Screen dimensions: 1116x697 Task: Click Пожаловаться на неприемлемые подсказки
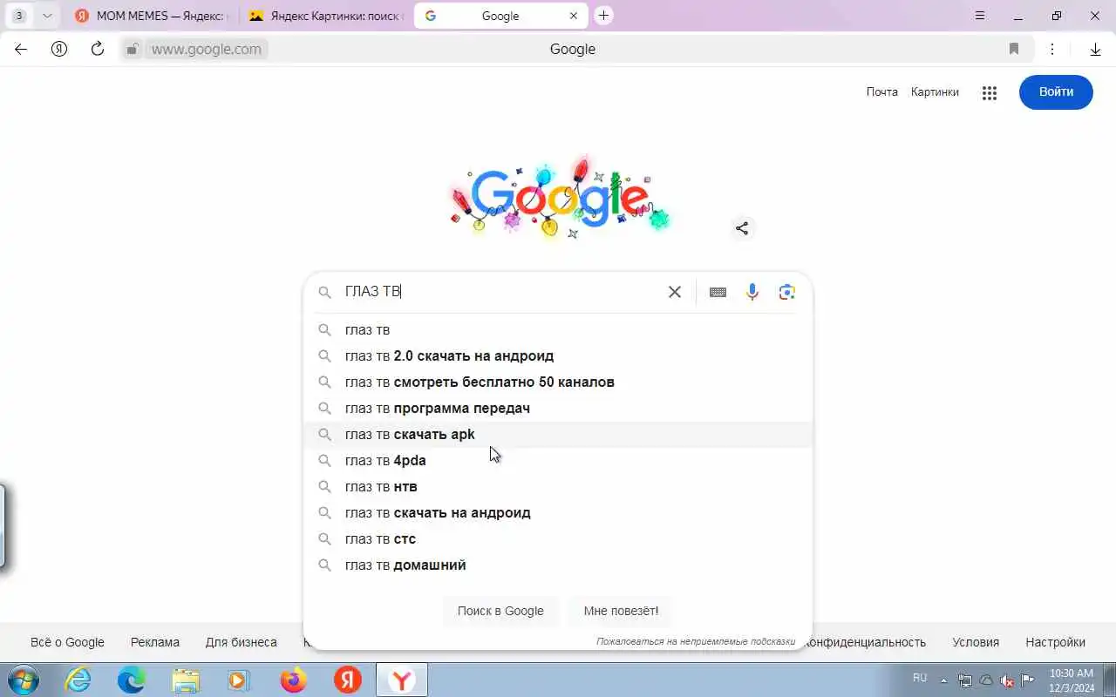(x=696, y=641)
